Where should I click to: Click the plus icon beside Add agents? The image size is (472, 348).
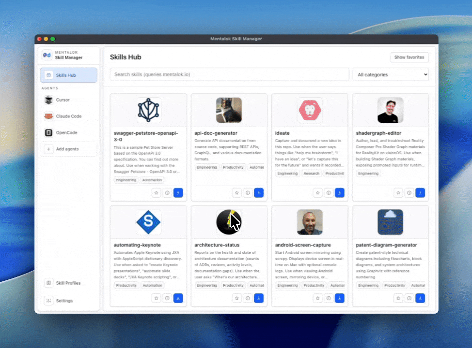[x=48, y=149]
